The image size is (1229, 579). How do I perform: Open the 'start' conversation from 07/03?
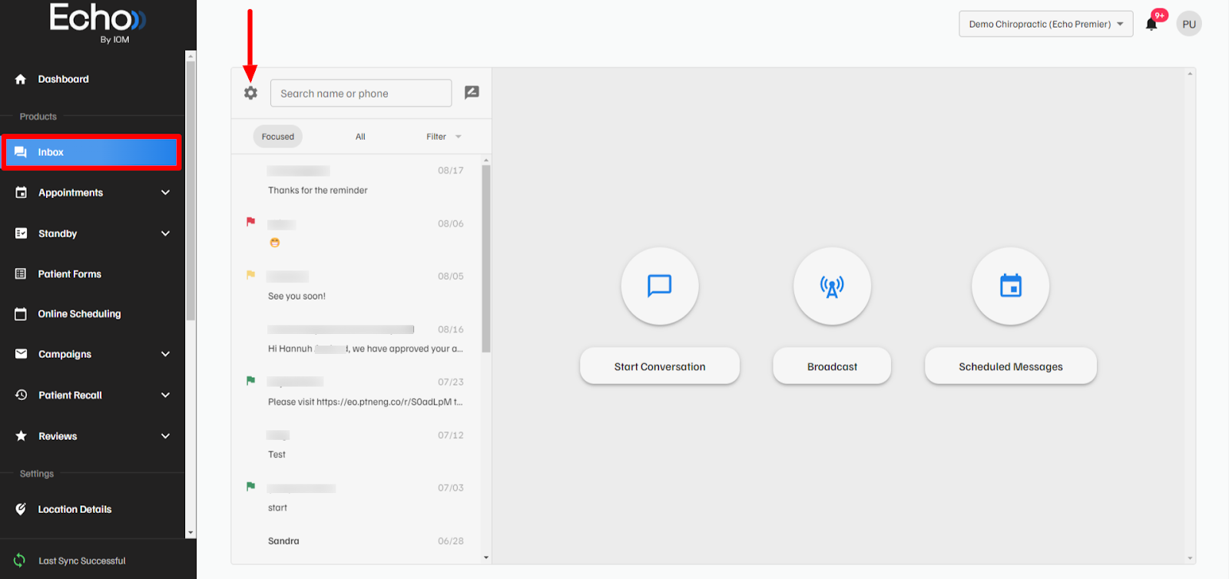coord(356,498)
